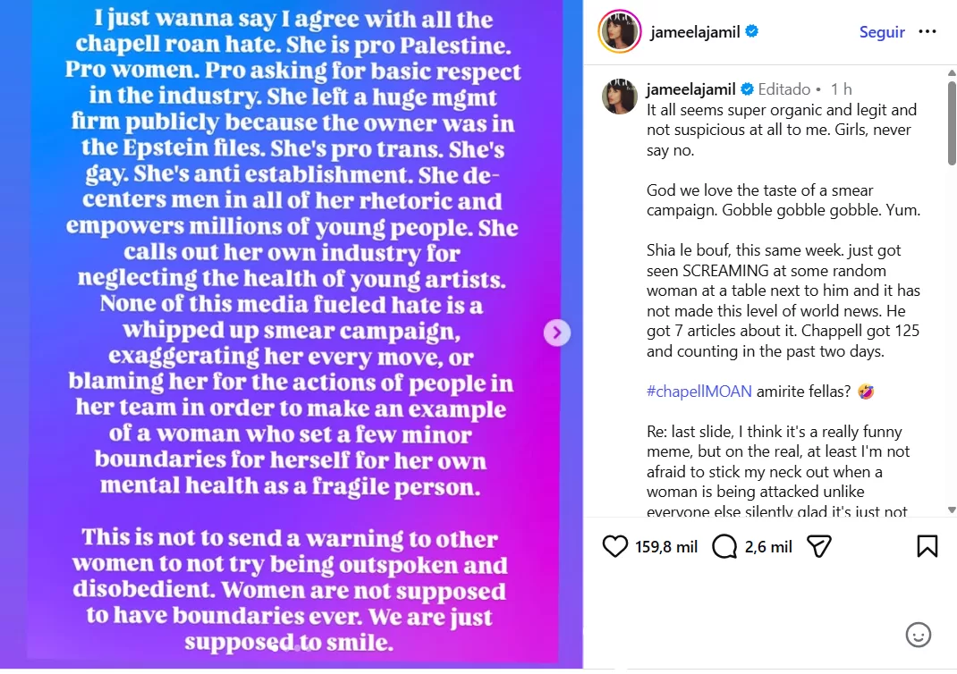Click the scrollbar down arrow in caption
The height and width of the screenshot is (674, 957).
tap(952, 510)
